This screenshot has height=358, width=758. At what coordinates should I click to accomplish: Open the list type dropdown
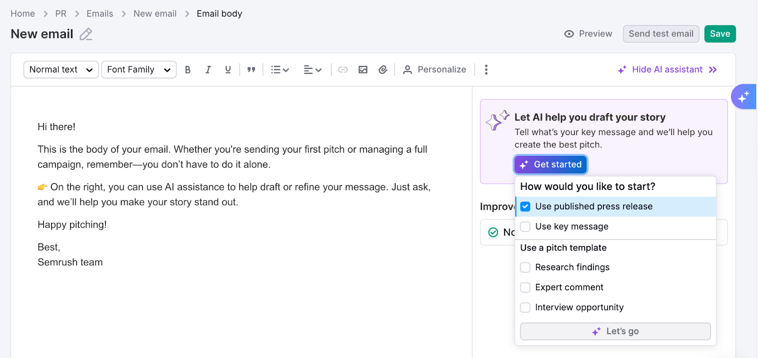click(280, 70)
